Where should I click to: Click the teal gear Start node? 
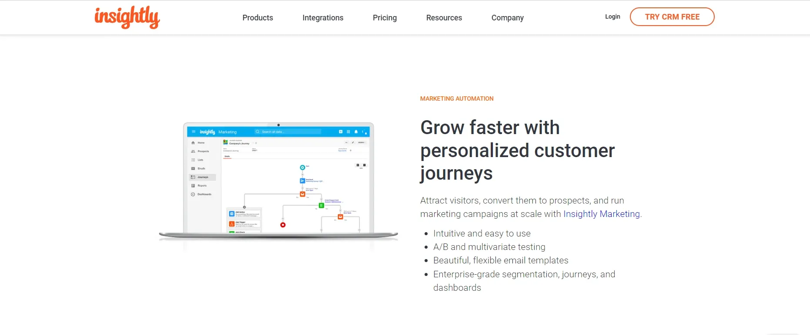click(x=302, y=167)
